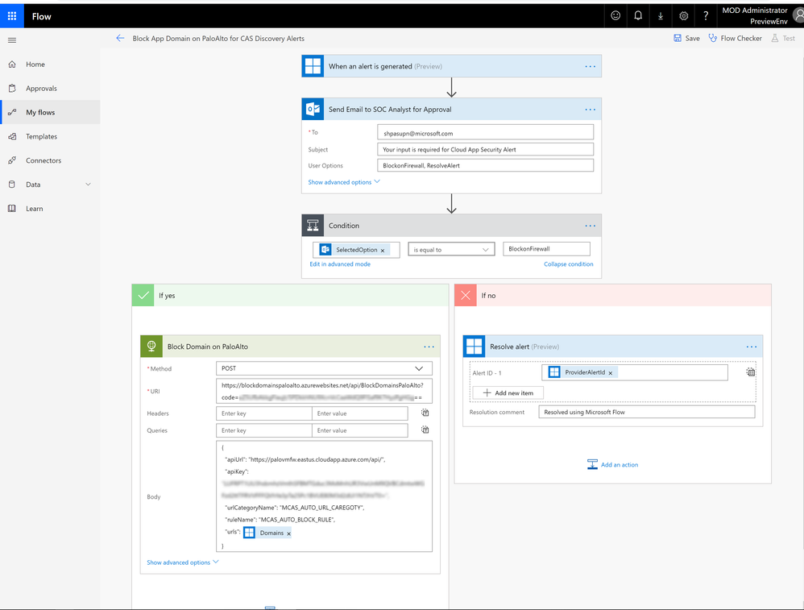Switch Alert ID to array input icon
This screenshot has height=610, width=804.
[751, 372]
